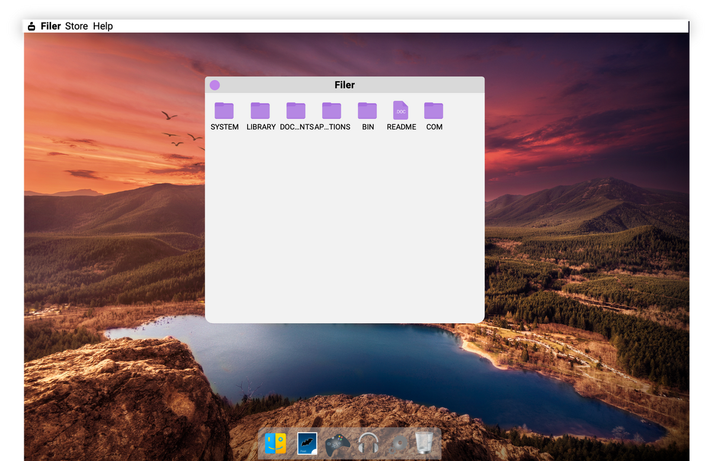Image resolution: width=711 pixels, height=461 pixels.
Task: Open the Store menu
Action: point(76,26)
